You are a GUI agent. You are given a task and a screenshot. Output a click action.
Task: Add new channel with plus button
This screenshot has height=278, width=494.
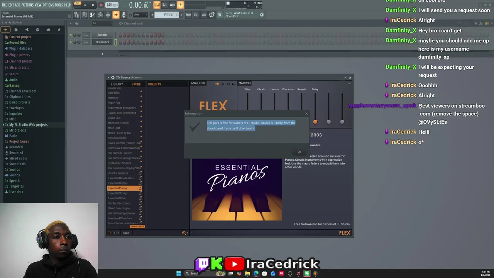(x=102, y=54)
